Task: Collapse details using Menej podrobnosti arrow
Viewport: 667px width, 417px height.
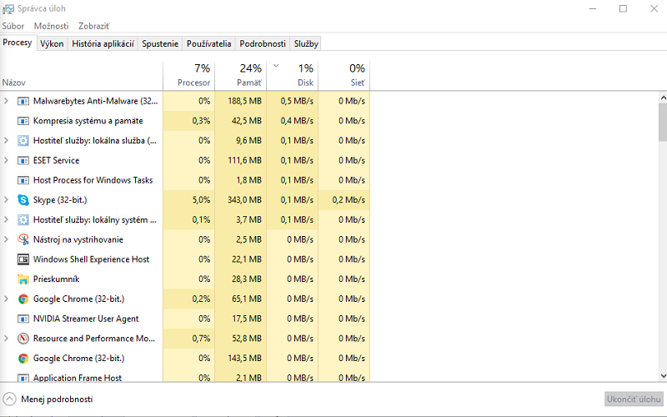Action: tap(10, 399)
